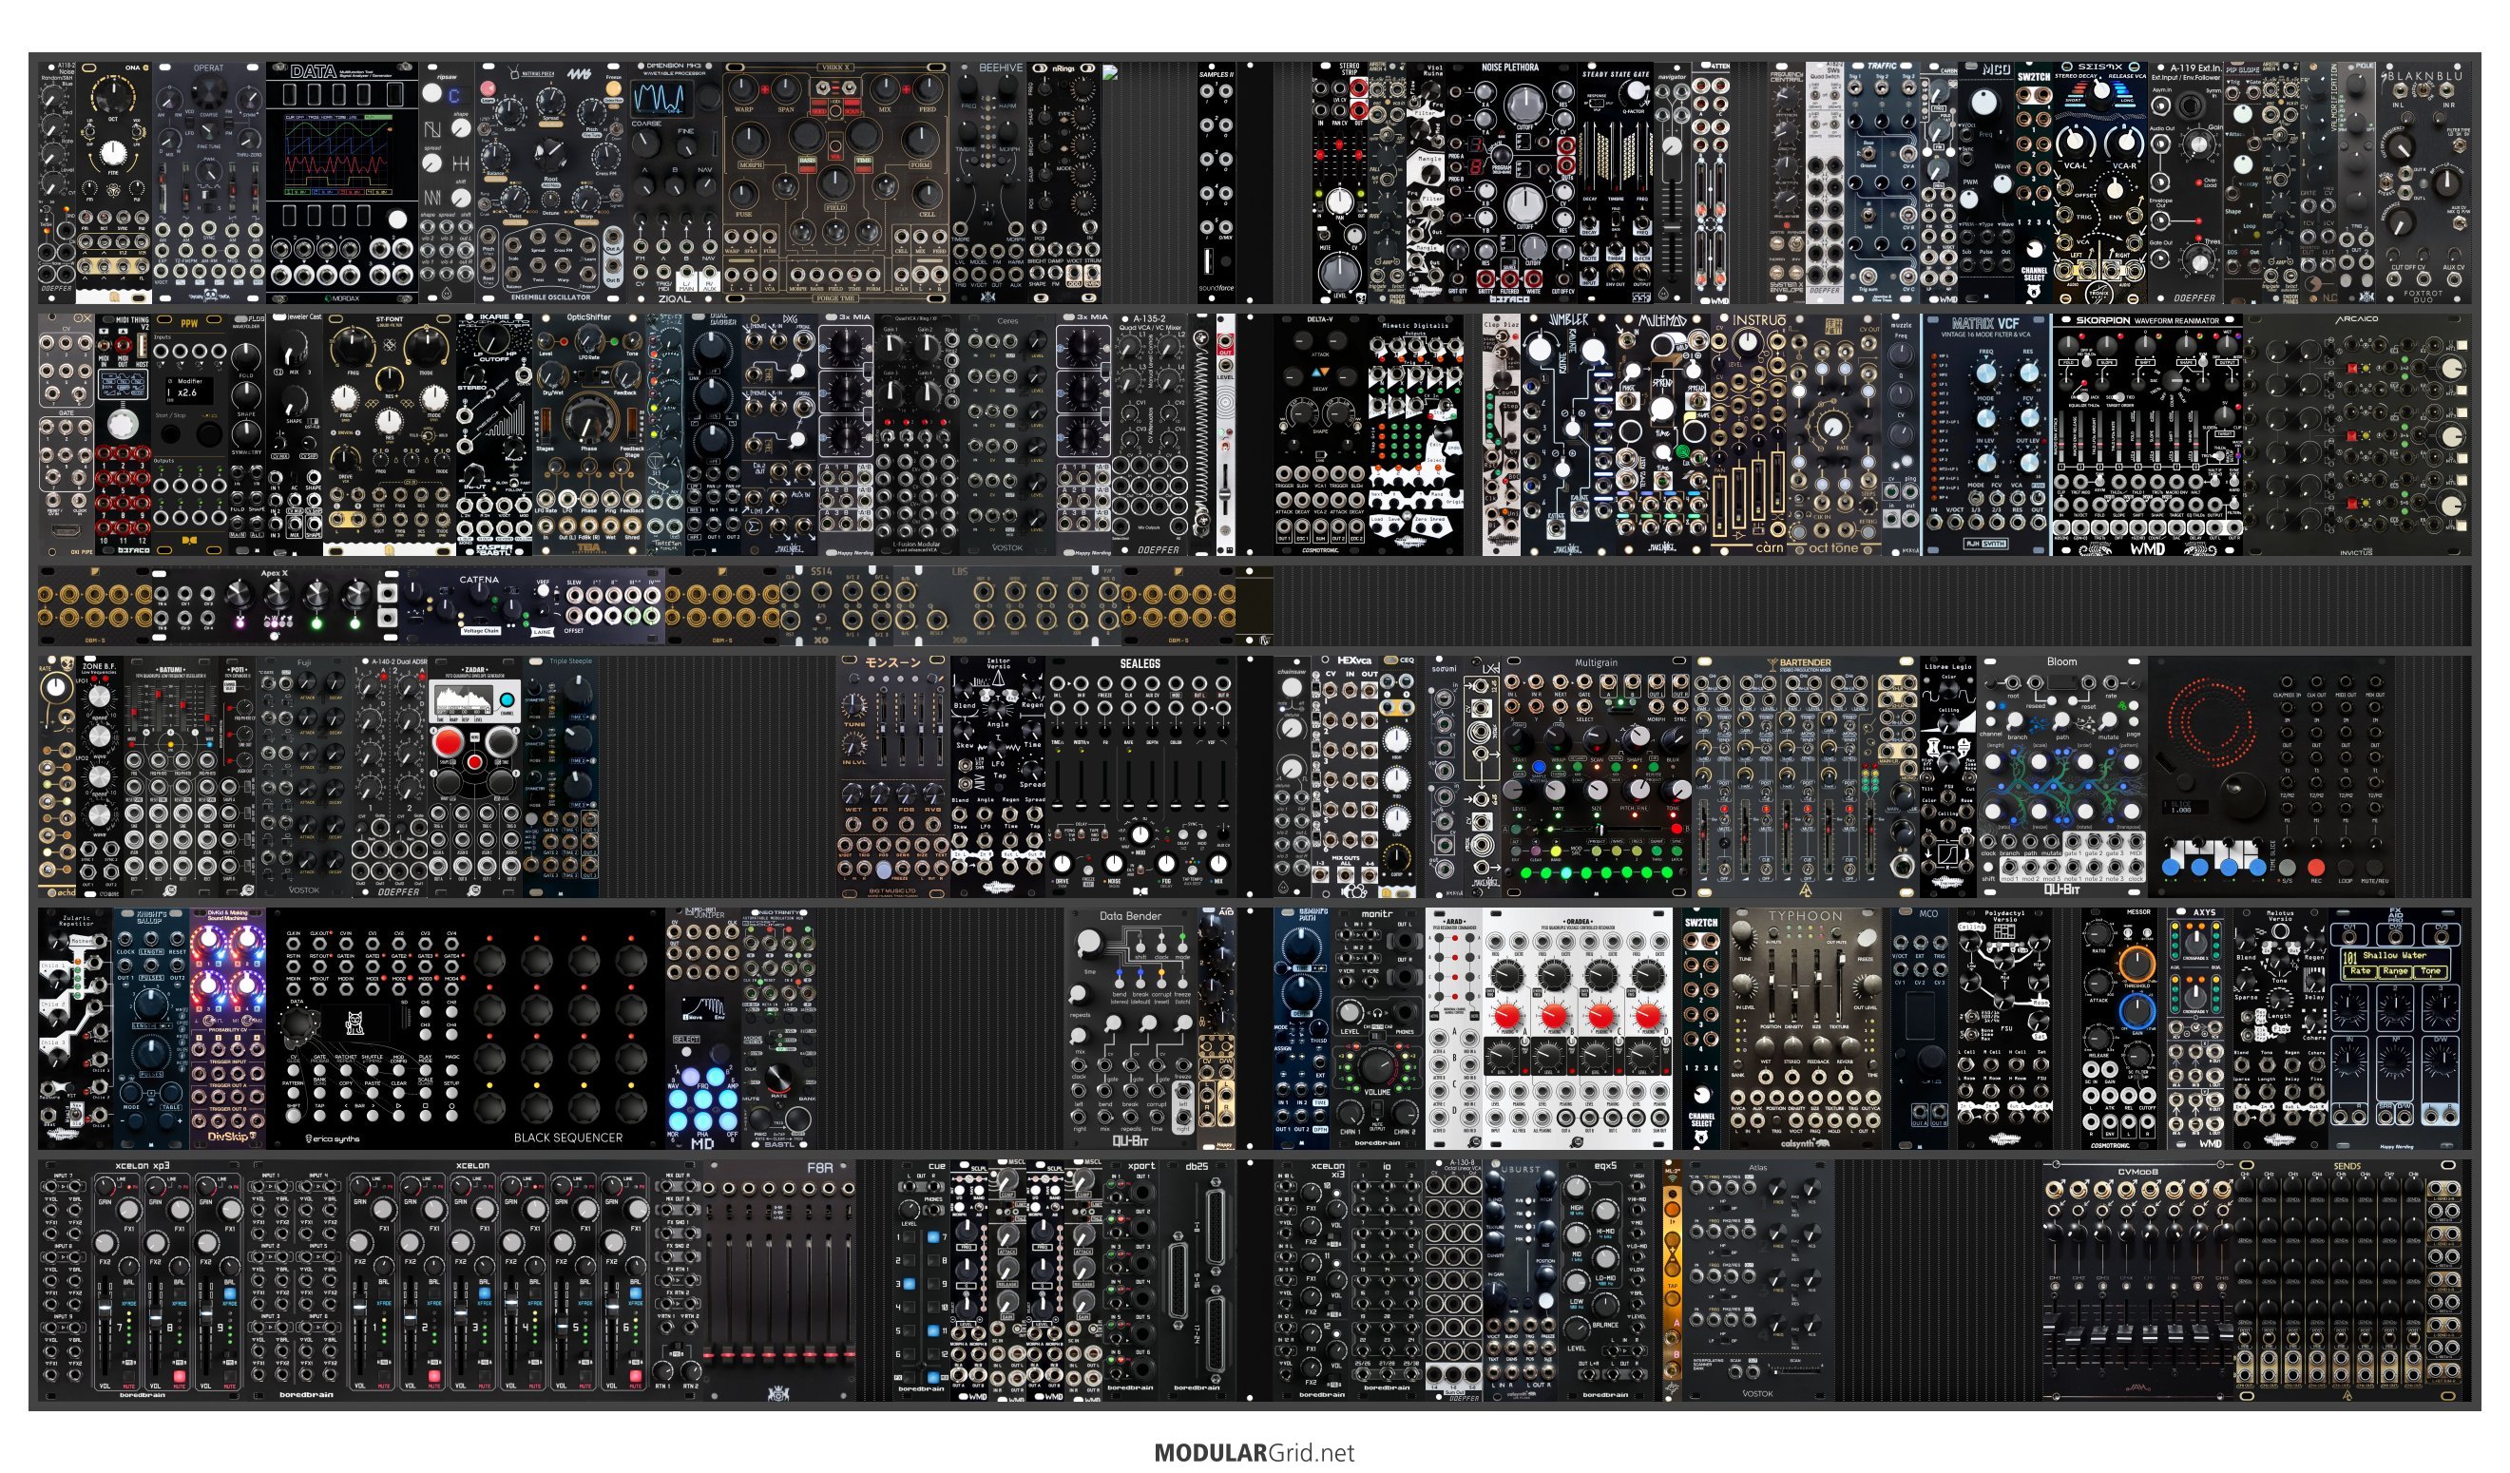This screenshot has width=2510, height=1473.
Task: Open the Instruo cárn module
Action: [1749, 434]
